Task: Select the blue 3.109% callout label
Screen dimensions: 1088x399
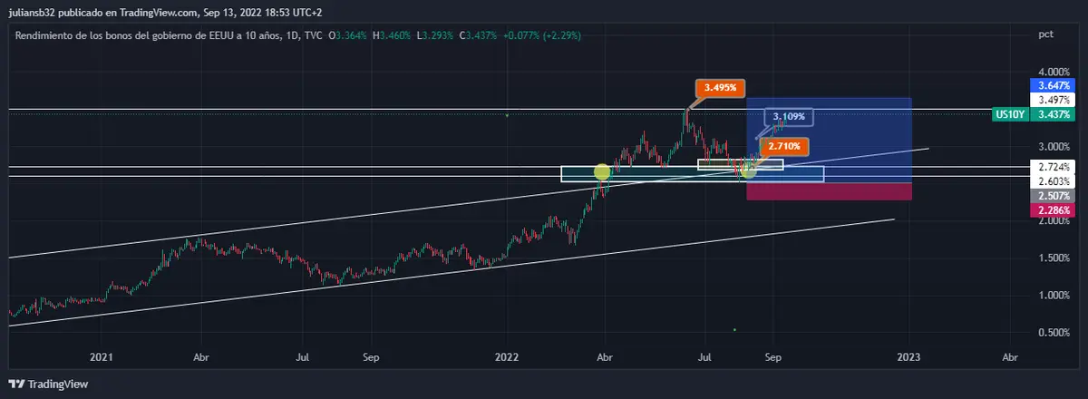Action: click(x=788, y=117)
